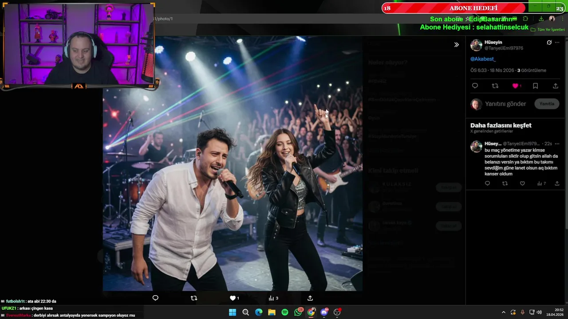Bookmark the main post
The height and width of the screenshot is (319, 568).
[535, 86]
